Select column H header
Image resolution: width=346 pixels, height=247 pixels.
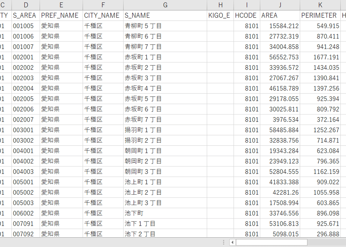tap(220, 5)
